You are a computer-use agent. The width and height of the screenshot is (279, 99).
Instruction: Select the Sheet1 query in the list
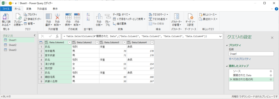pos(19,40)
